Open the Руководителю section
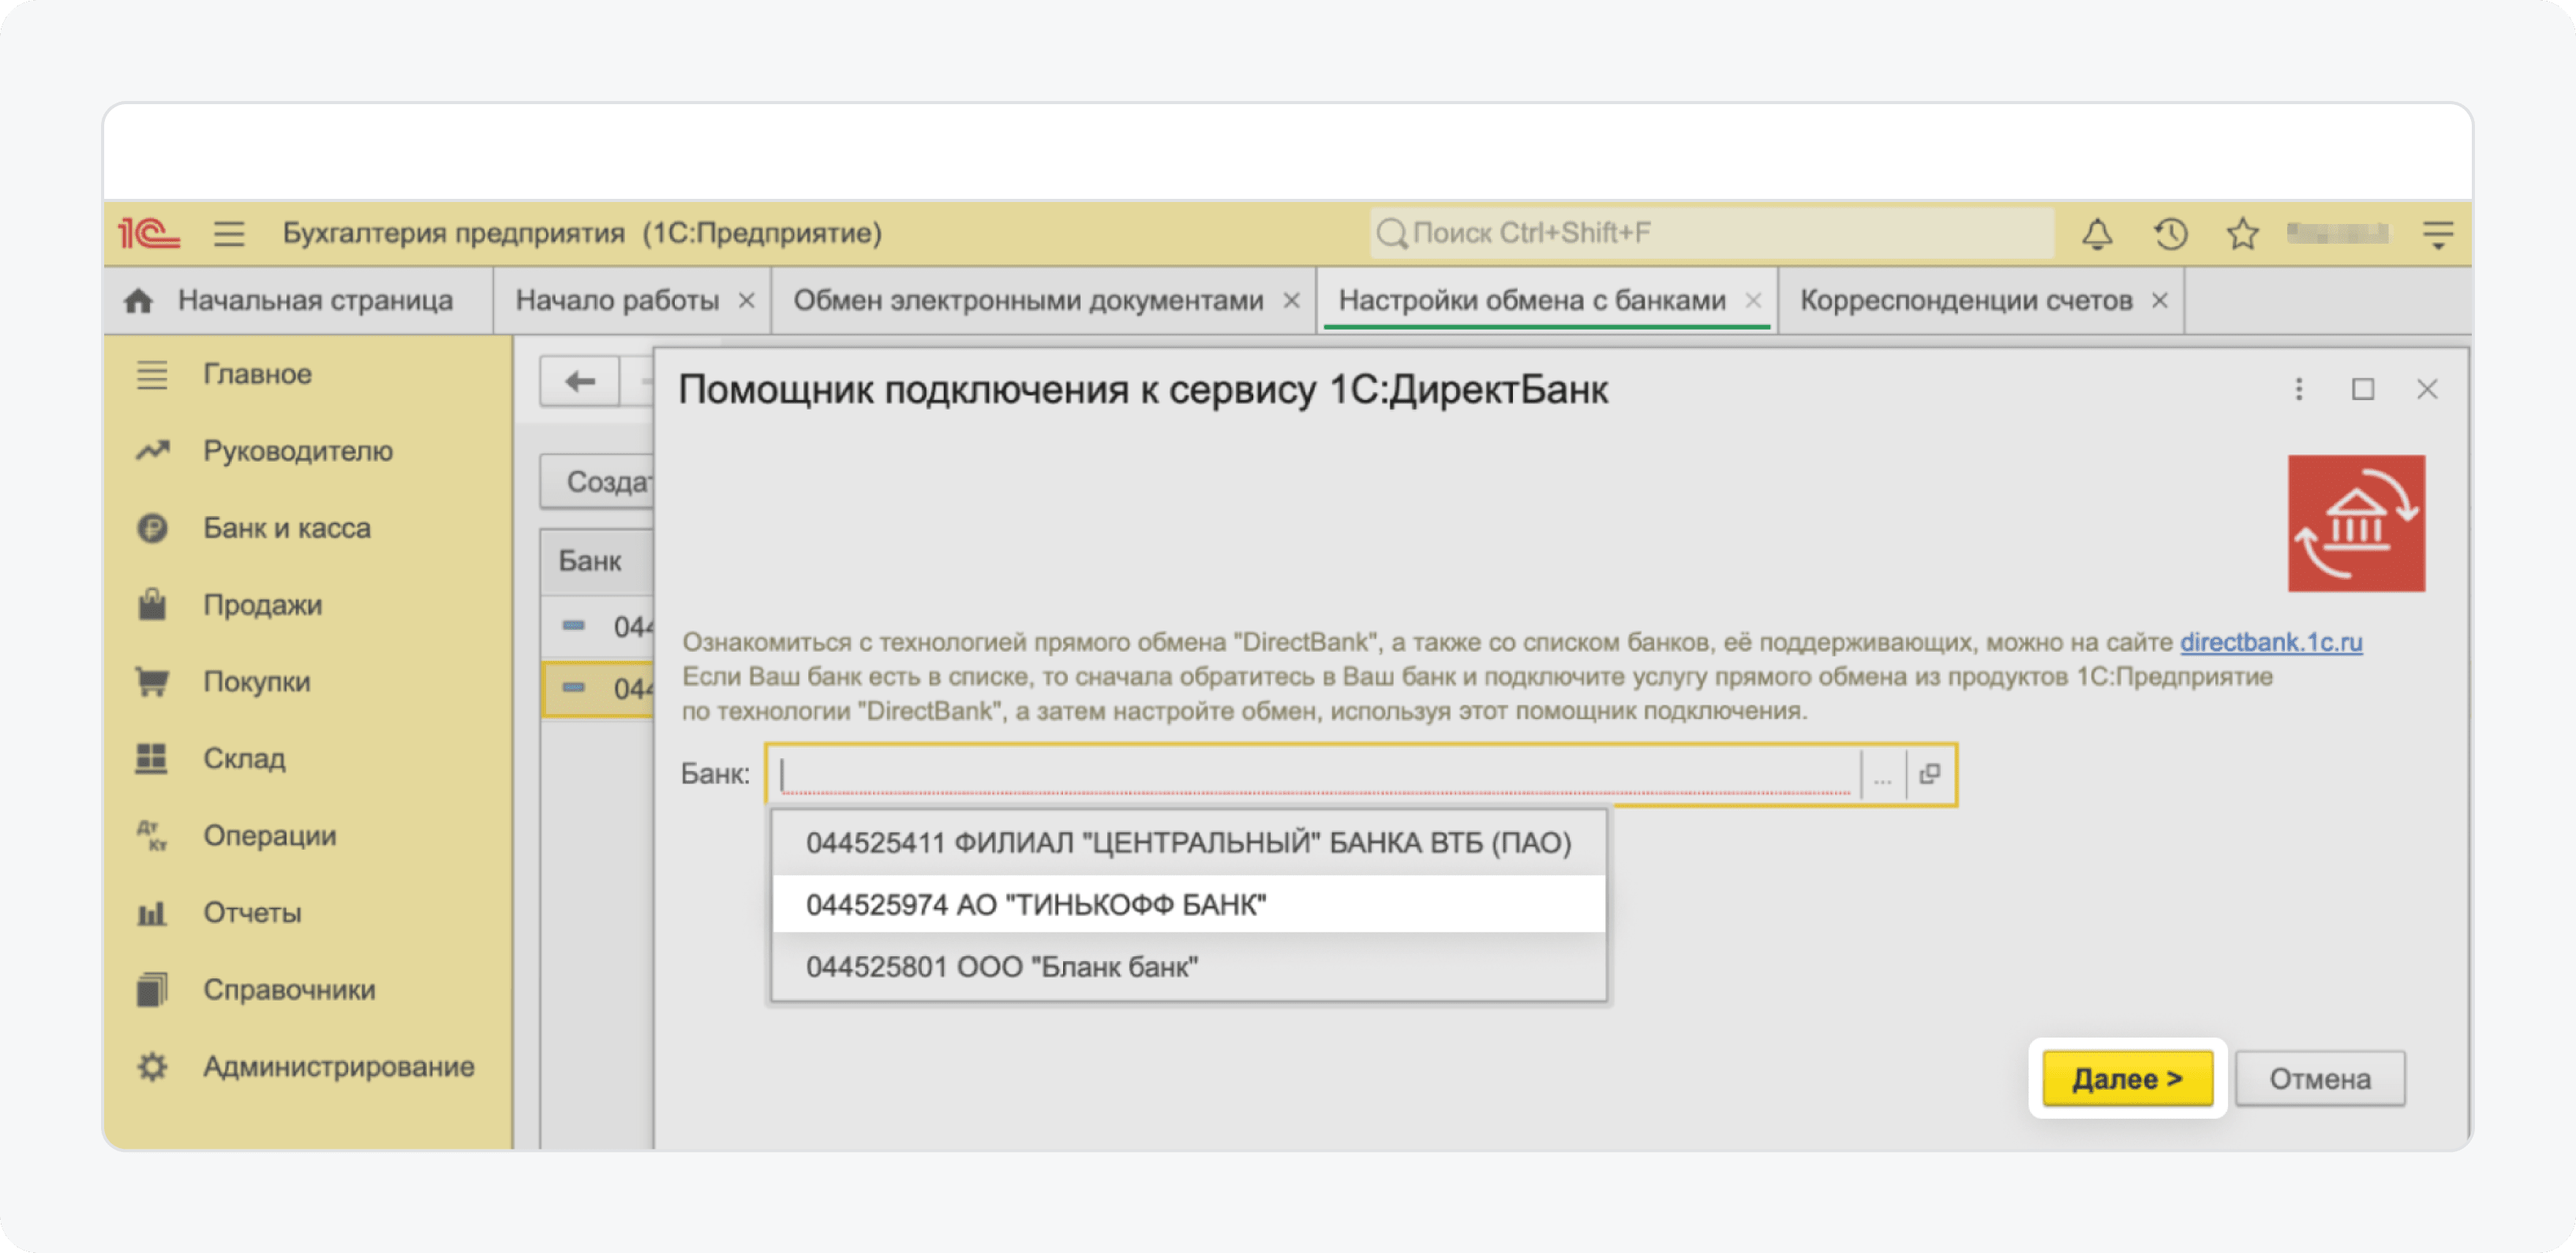The height and width of the screenshot is (1253, 2576). [x=298, y=451]
